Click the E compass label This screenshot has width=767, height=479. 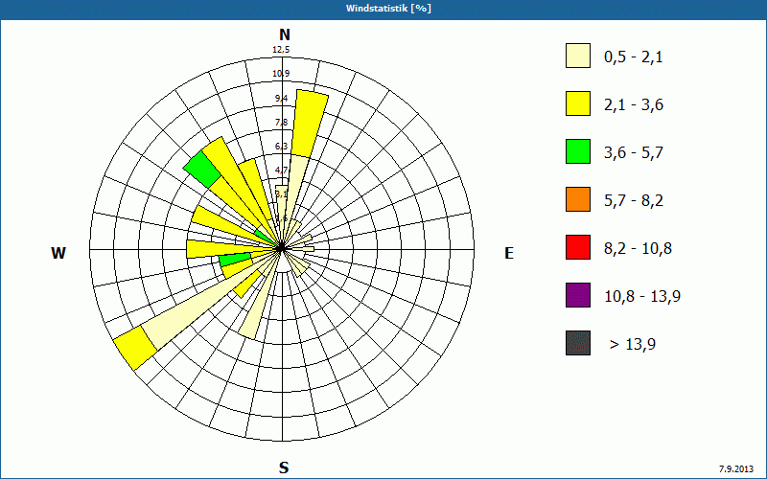tap(509, 253)
